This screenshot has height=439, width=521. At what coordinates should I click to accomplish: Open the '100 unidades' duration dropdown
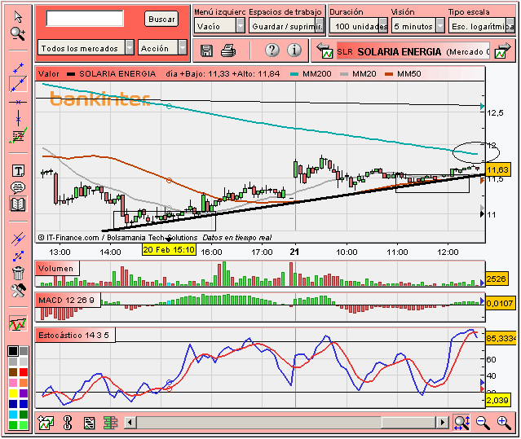click(359, 25)
